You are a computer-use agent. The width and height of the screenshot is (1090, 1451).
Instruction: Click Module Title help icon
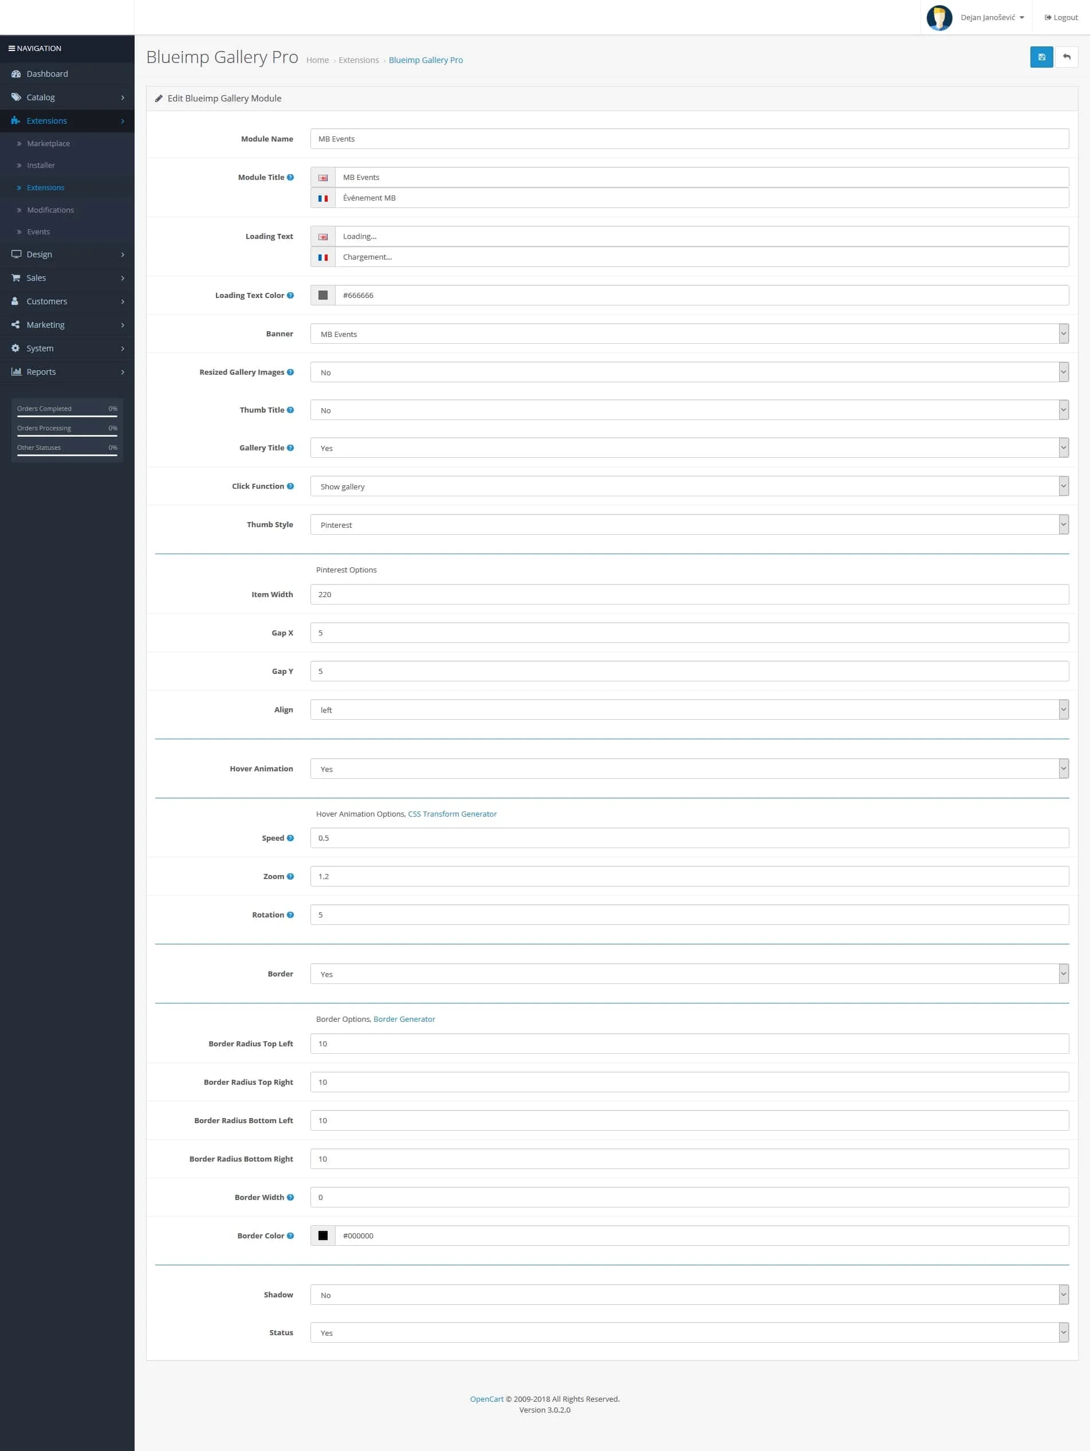coord(290,178)
